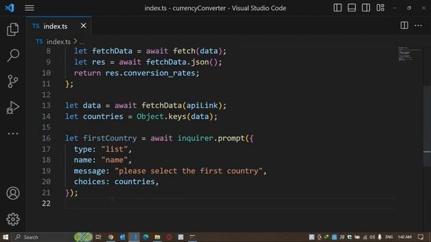The width and height of the screenshot is (431, 242).
Task: Click line number 13 in the gutter
Action: click(x=46, y=106)
